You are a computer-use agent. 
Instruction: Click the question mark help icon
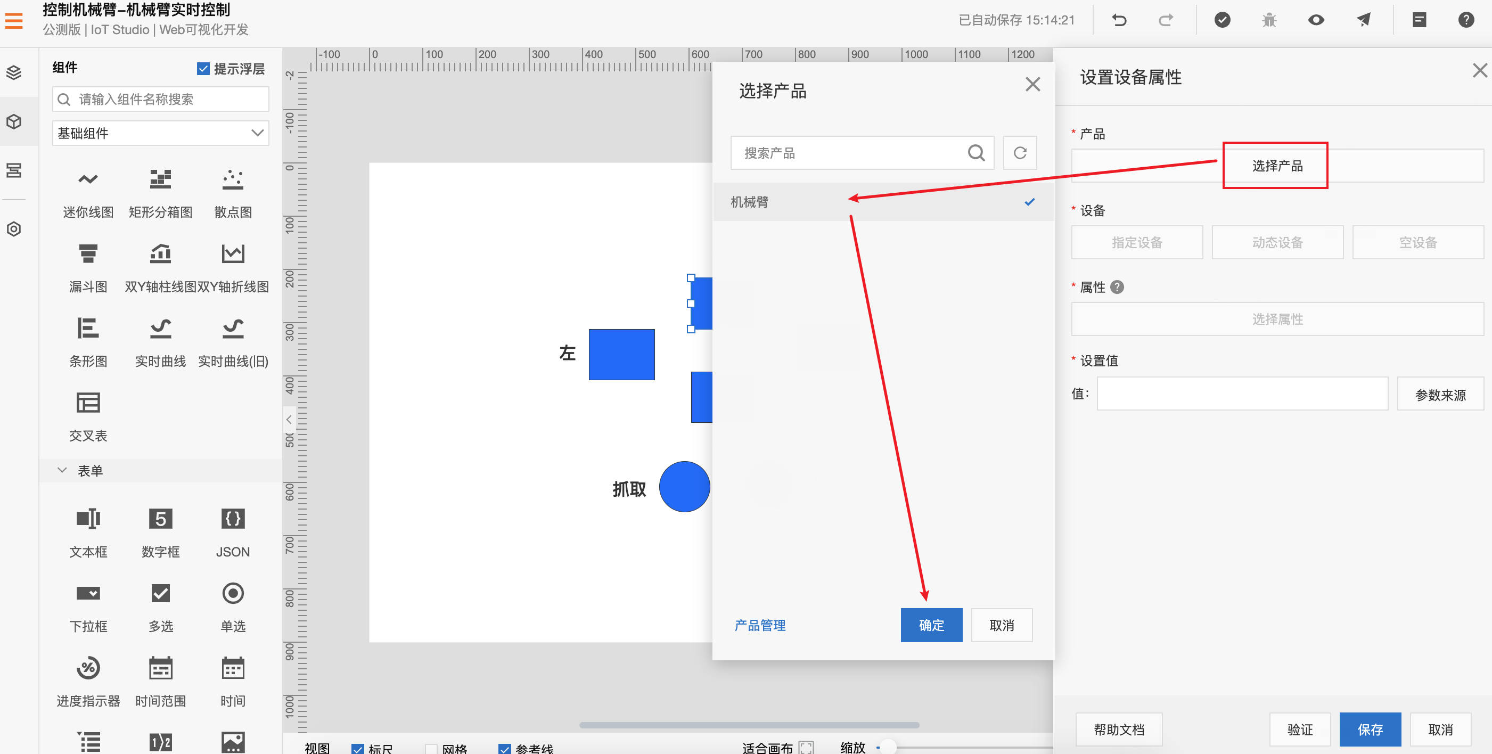pos(1466,20)
